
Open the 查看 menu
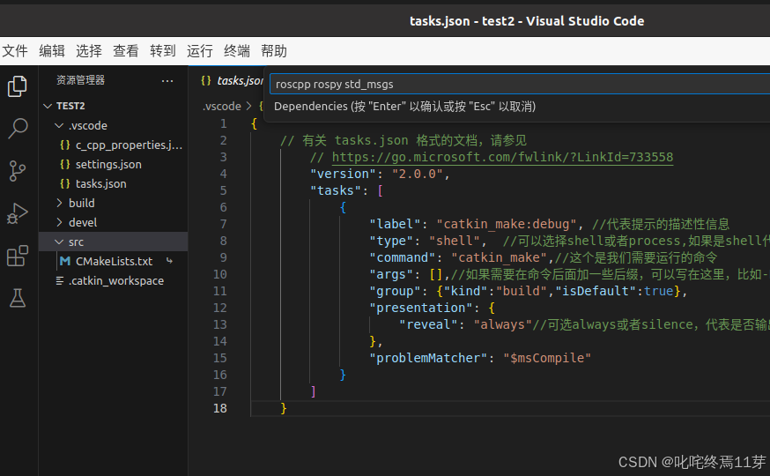coord(126,50)
